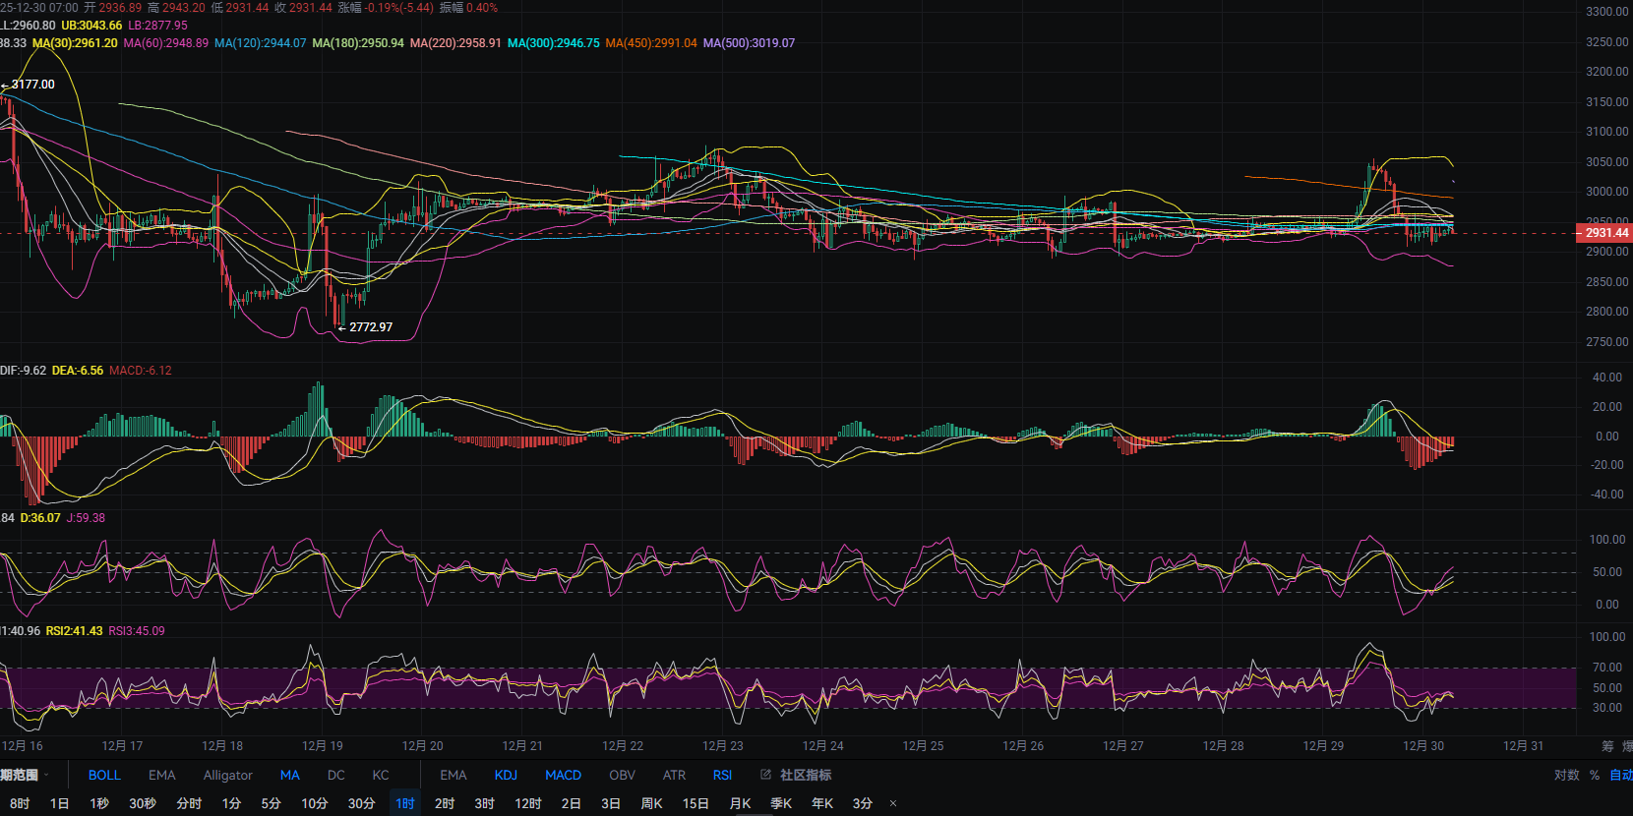Click the 自动 auto-scale button
Viewport: 1633px width, 816px height.
tap(1620, 775)
